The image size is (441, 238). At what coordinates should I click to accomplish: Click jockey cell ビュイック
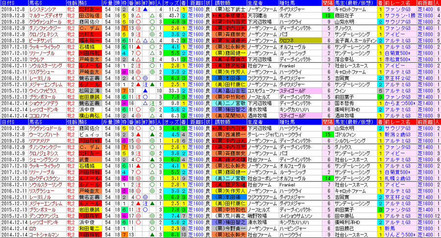pyautogui.click(x=90, y=134)
